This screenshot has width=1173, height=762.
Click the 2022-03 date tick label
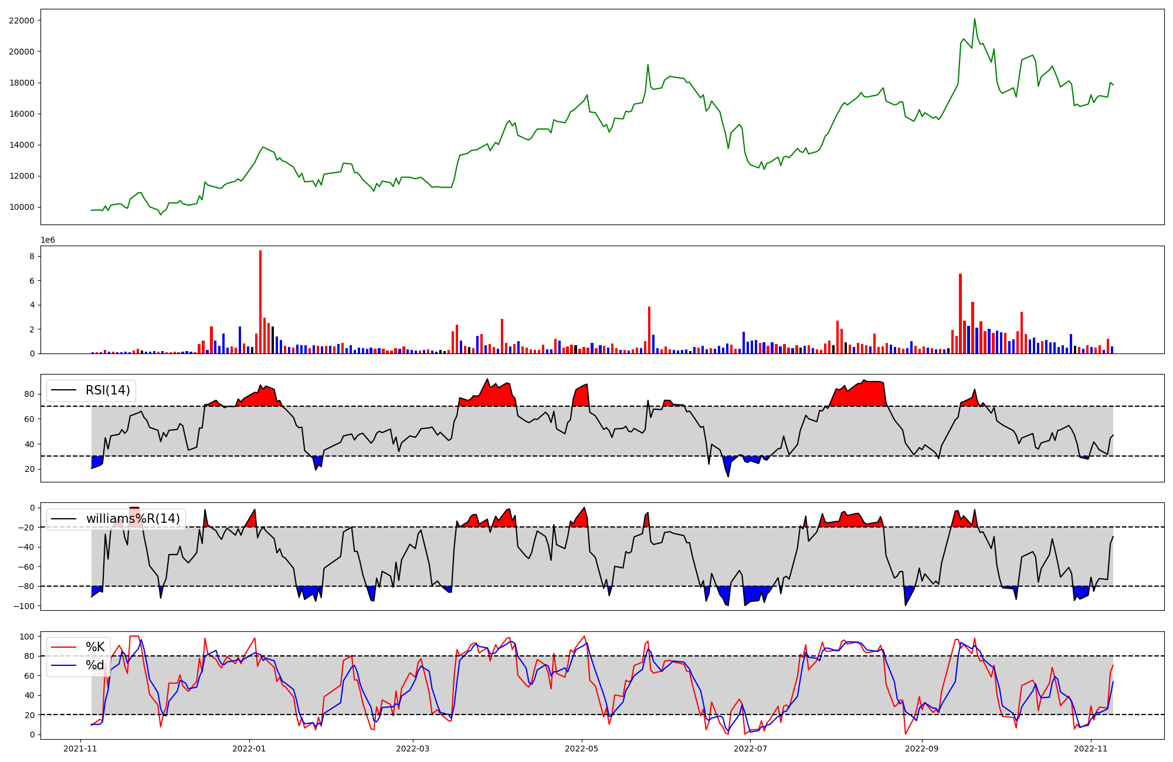[x=413, y=749]
